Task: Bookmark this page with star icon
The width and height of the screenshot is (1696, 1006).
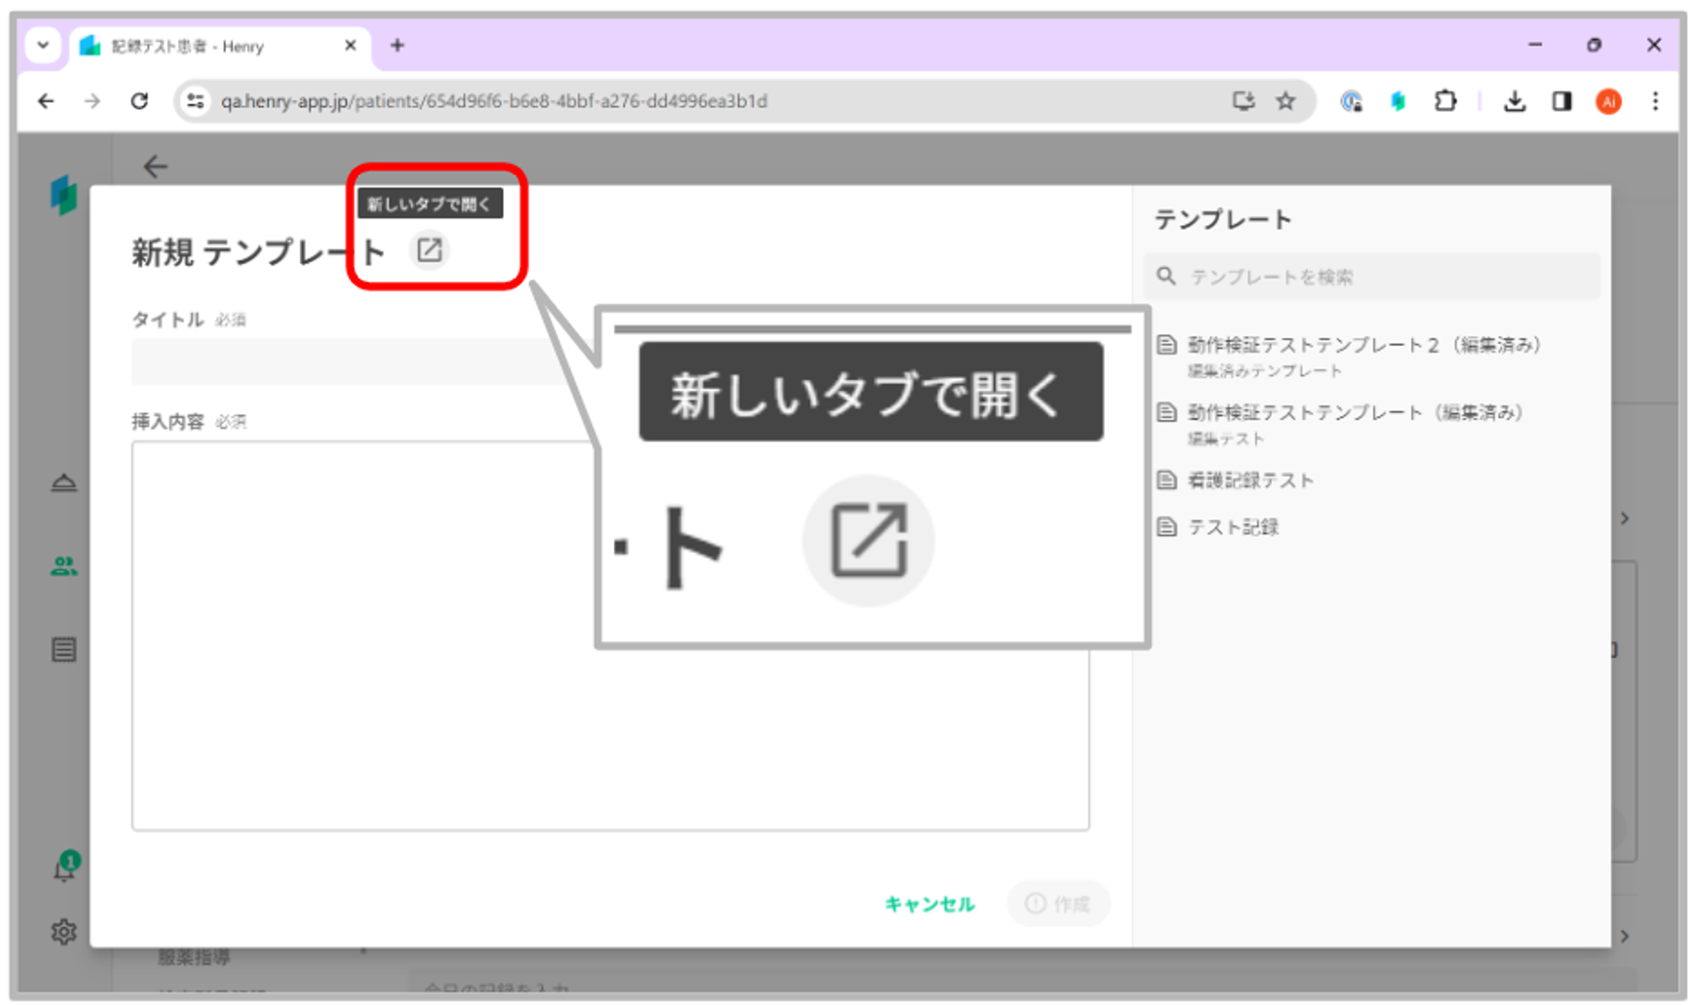Action: coord(1286,102)
